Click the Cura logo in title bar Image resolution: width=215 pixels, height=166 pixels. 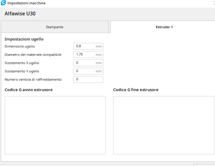[3, 3]
